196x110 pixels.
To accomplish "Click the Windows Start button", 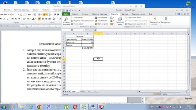I will coord(4,107).
